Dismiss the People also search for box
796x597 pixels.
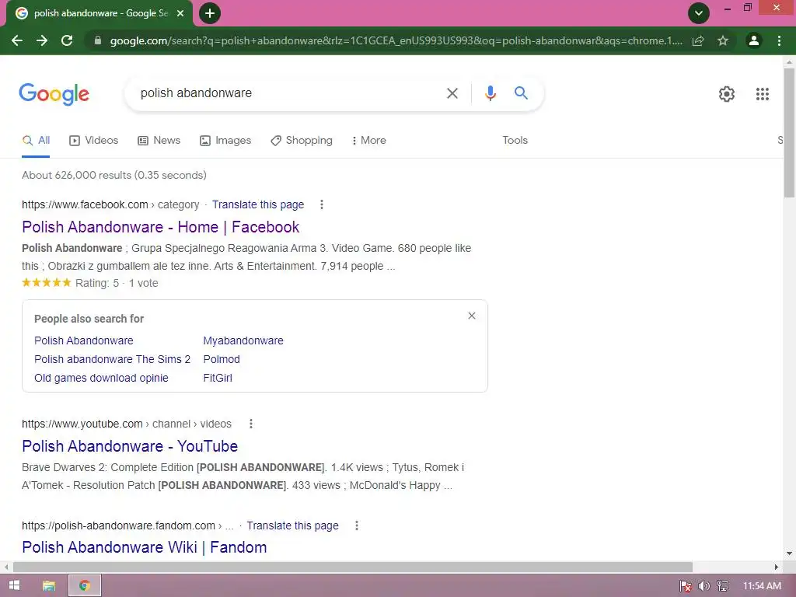(472, 316)
